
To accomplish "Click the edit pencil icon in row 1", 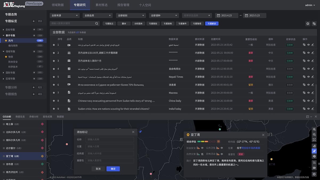I will click(x=313, y=45).
